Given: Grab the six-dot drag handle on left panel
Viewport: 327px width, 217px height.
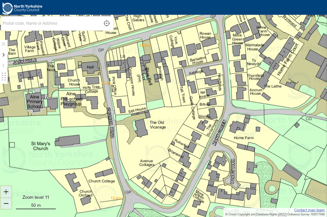Looking at the screenshot, I should click(x=3, y=77).
